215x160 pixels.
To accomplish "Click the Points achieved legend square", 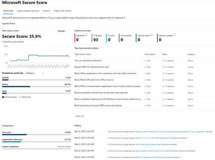I will pyautogui.click(x=3, y=97).
